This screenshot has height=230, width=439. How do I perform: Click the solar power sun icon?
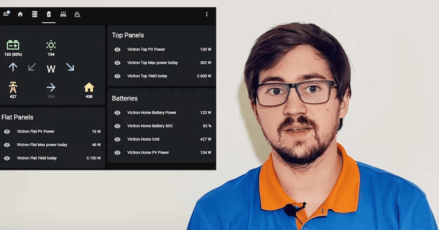click(x=51, y=45)
